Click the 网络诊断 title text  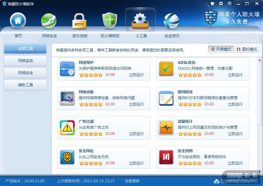pos(86,92)
